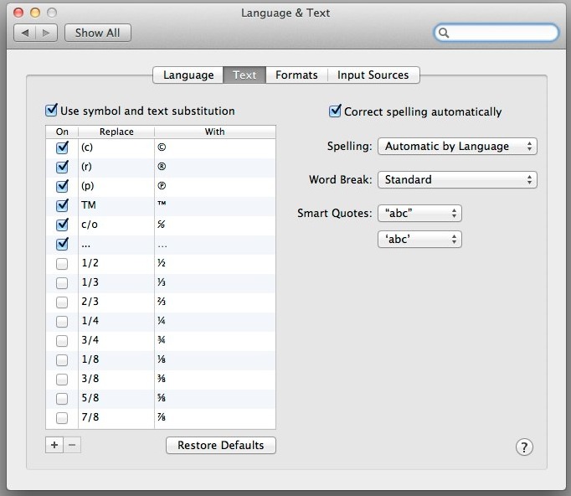This screenshot has height=496, width=571.
Task: Switch to the Input Sources tab
Action: (x=373, y=75)
